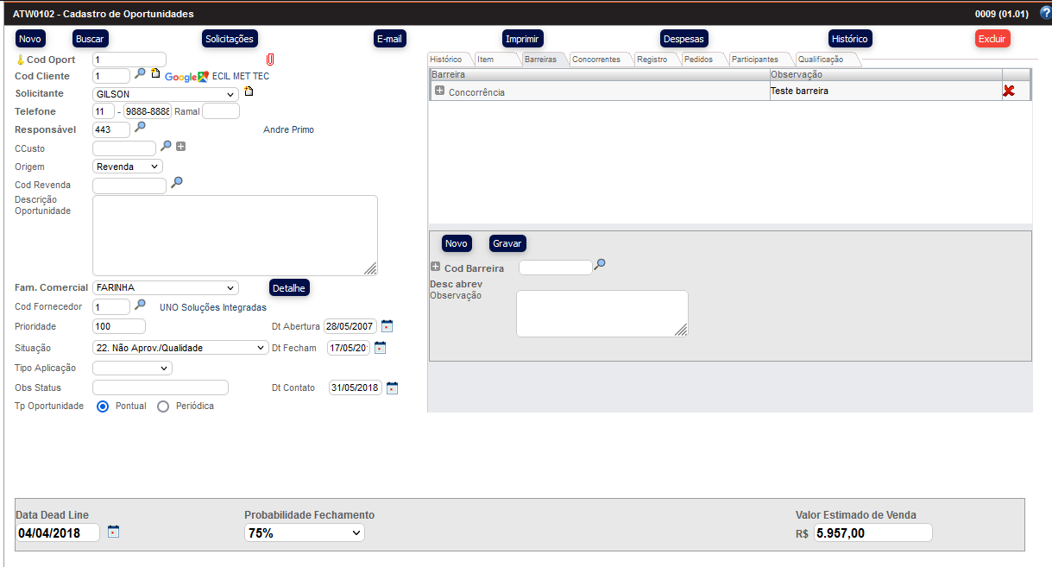This screenshot has width=1052, height=567.
Task: Click the red Excluir button
Action: click(992, 39)
